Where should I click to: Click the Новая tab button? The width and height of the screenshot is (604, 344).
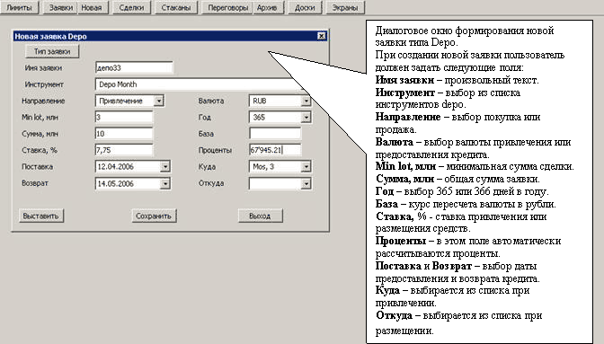pyautogui.click(x=93, y=7)
